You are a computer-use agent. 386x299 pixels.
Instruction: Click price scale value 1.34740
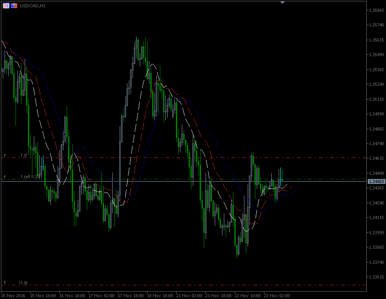click(376, 143)
